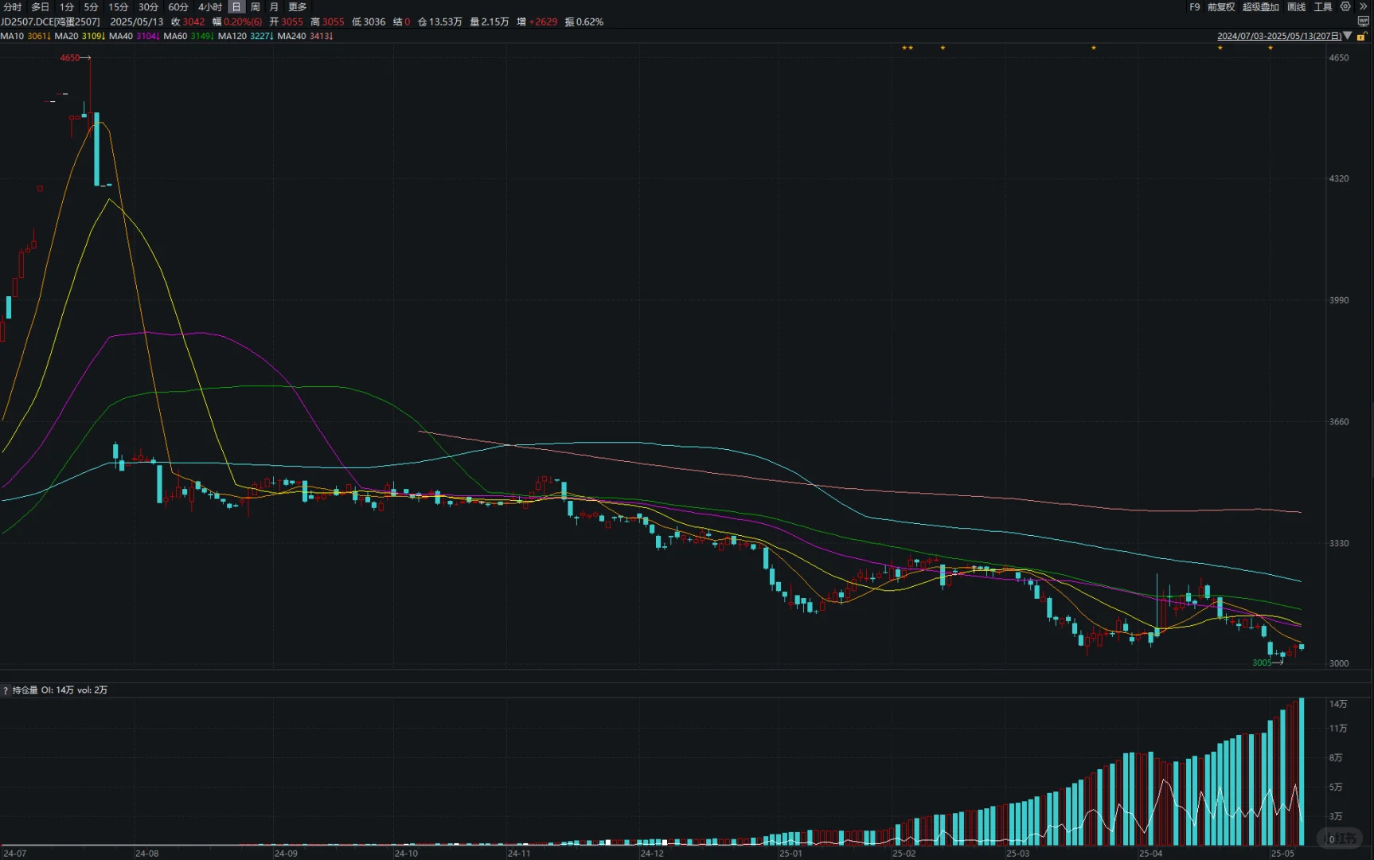Click the question mark help icon beside 持仓量
Image resolution: width=1374 pixels, height=860 pixels.
tap(6, 690)
